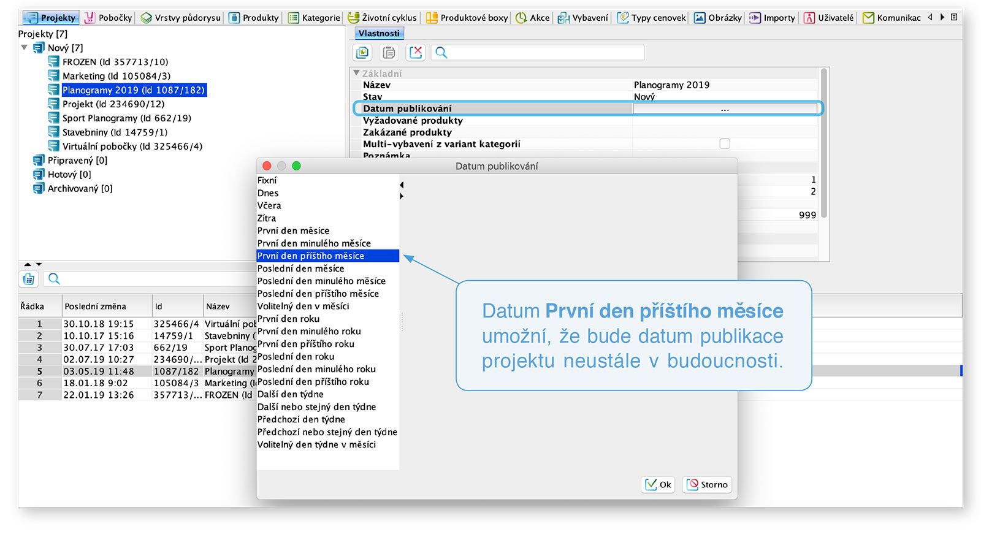The image size is (981, 537).
Task: Click the clipboard icon in the Vlastnosti toolbar
Action: pos(389,53)
